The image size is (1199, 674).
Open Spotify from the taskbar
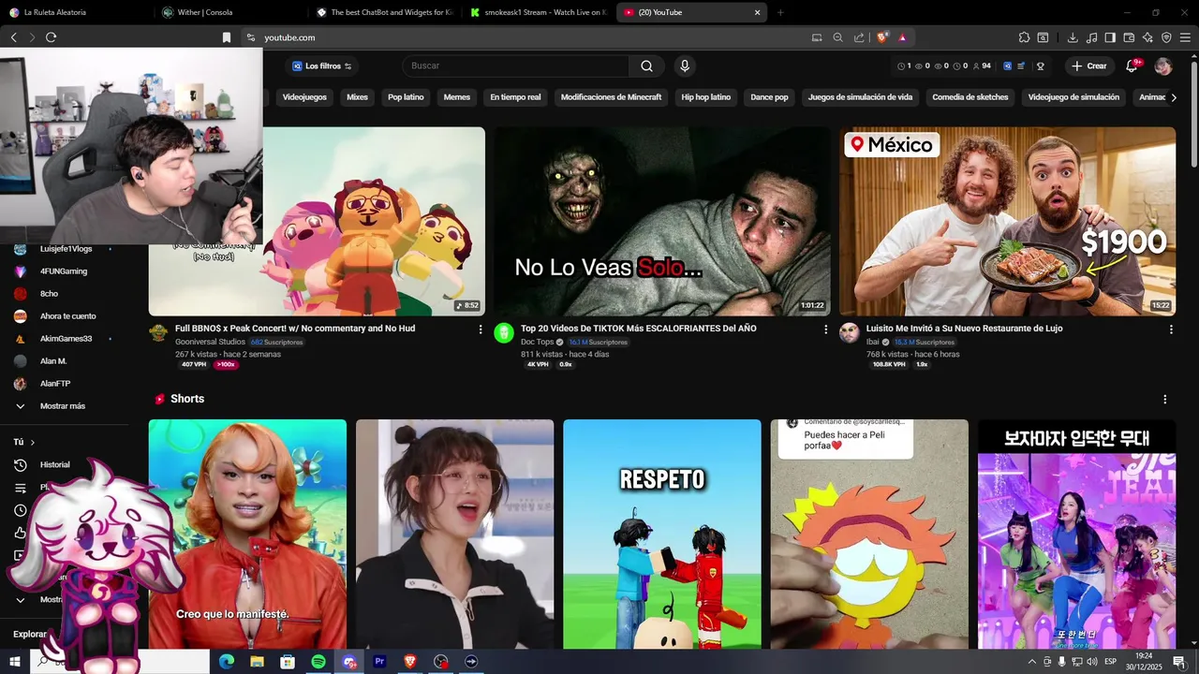pos(318,662)
